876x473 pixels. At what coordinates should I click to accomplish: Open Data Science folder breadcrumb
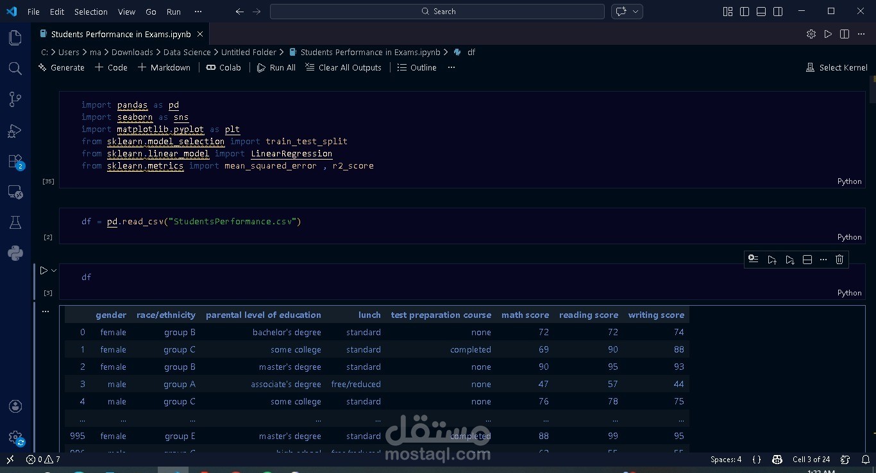click(x=187, y=52)
